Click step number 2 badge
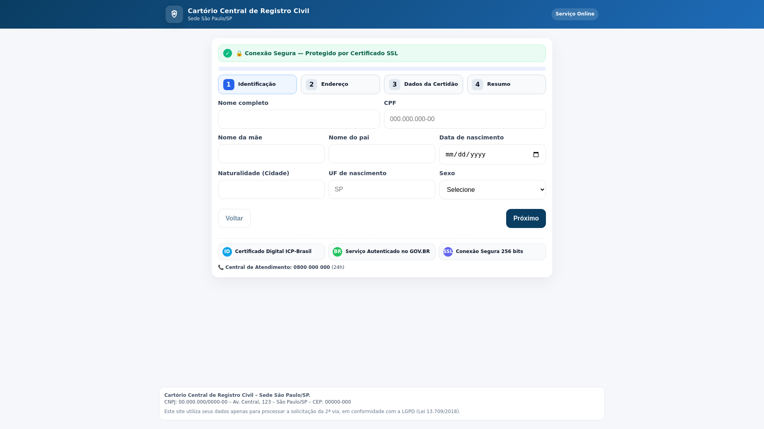The width and height of the screenshot is (764, 429). tap(312, 85)
